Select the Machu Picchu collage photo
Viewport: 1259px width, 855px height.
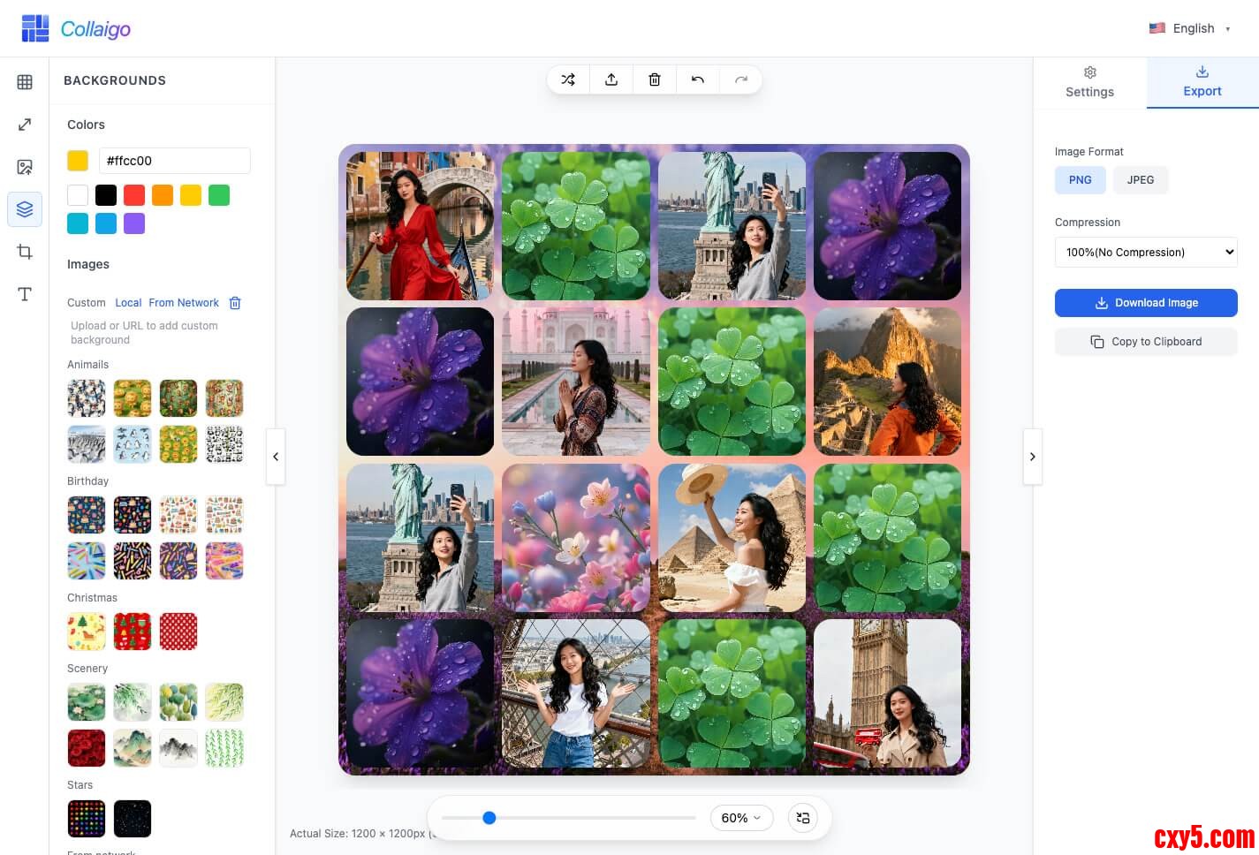pyautogui.click(x=887, y=382)
